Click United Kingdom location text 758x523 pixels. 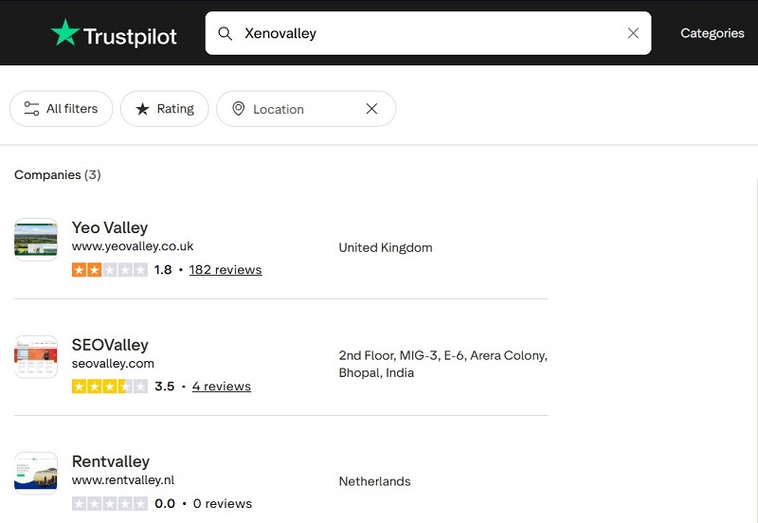click(x=386, y=247)
